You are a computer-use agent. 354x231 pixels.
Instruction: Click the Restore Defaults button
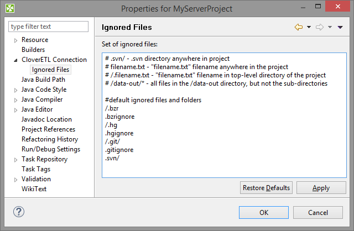pyautogui.click(x=266, y=188)
